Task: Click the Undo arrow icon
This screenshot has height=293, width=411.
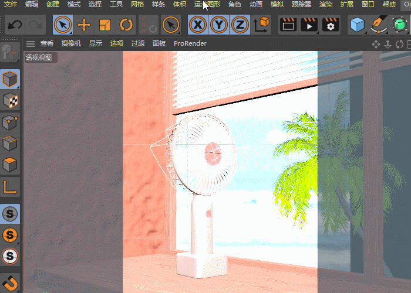Action: pyautogui.click(x=15, y=25)
